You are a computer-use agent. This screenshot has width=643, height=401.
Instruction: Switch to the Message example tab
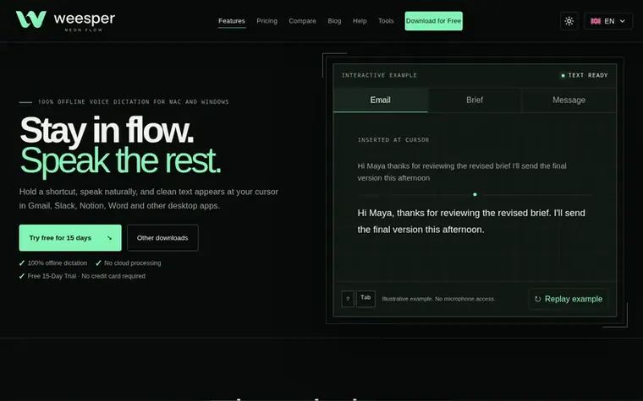coord(569,100)
